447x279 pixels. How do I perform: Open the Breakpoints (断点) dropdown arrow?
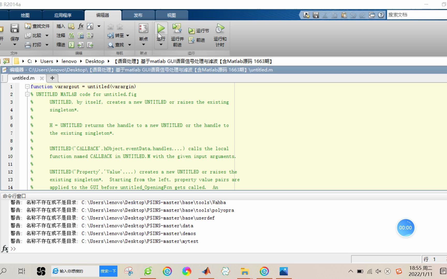pyautogui.click(x=143, y=45)
